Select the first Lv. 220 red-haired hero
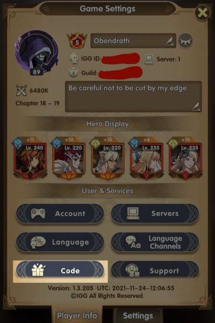 [x=69, y=158]
